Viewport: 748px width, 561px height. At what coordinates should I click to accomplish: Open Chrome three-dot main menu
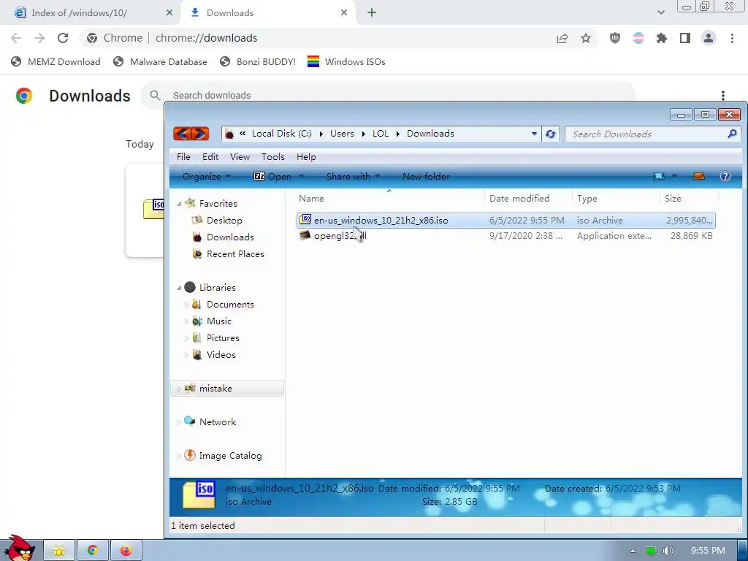[732, 38]
